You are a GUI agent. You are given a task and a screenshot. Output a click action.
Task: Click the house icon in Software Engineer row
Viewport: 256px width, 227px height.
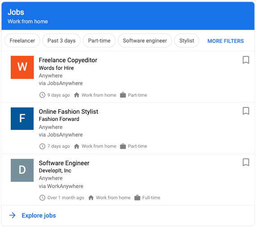click(91, 198)
